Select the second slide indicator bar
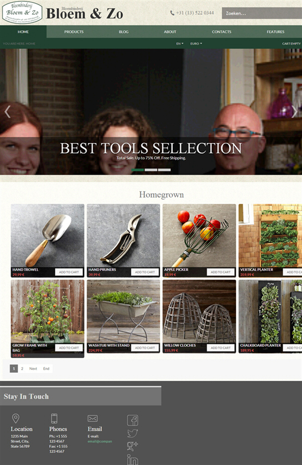Viewport: 302px width, 465px height. [x=151, y=170]
